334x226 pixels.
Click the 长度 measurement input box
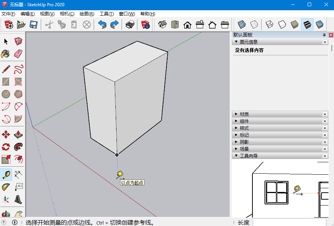click(289, 222)
